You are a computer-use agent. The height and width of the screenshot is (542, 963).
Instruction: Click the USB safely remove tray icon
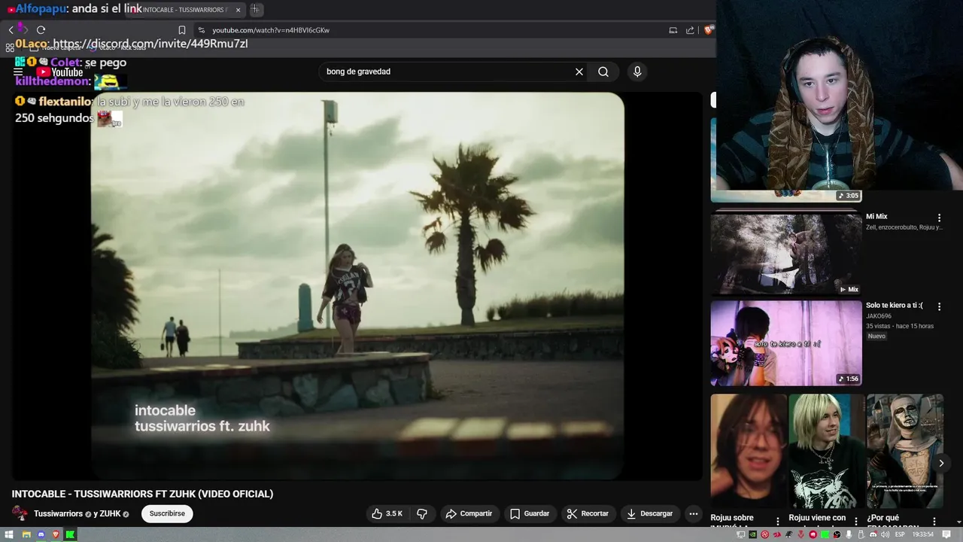tap(861, 534)
